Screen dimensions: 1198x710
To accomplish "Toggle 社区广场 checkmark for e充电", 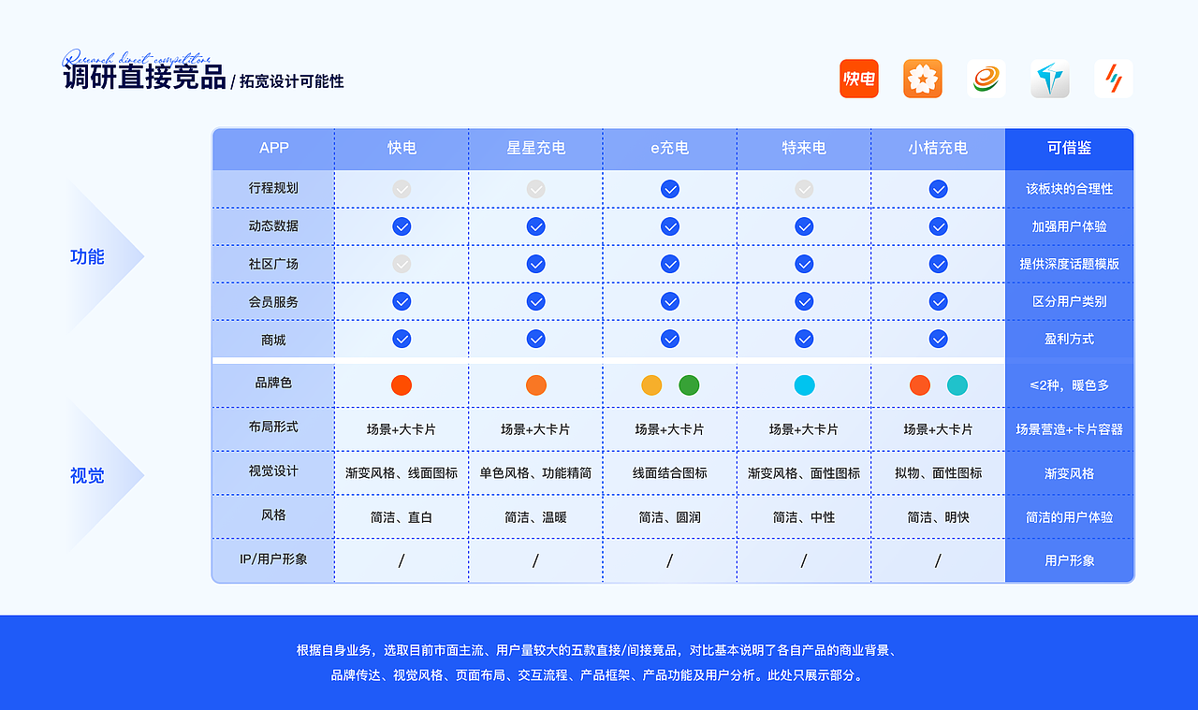I will click(x=670, y=264).
